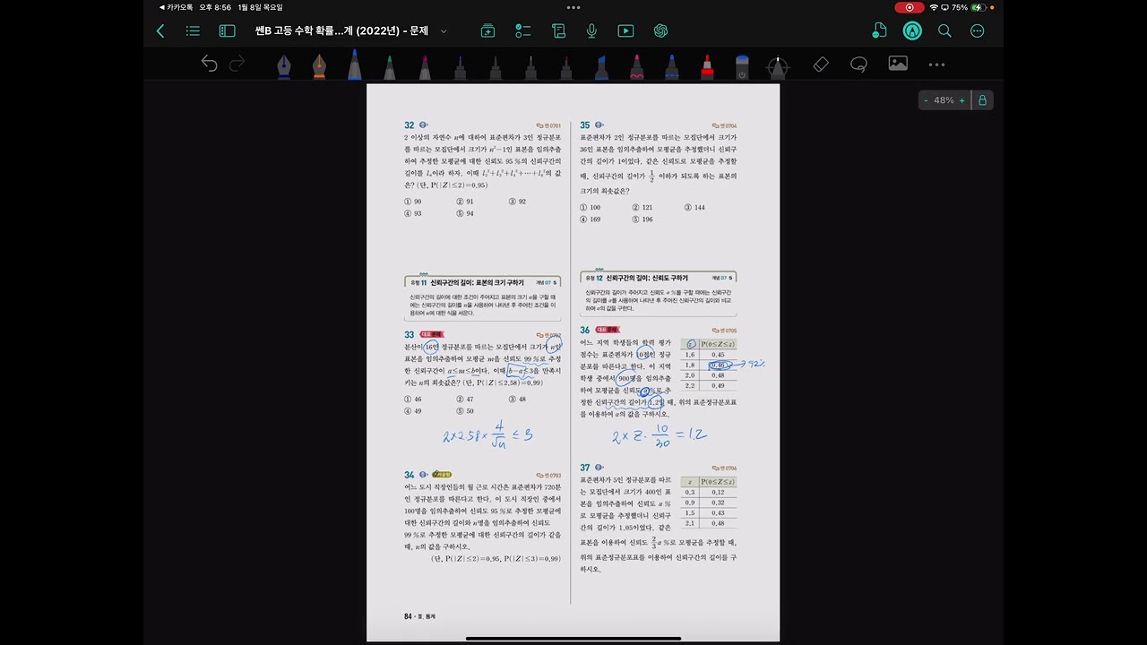The height and width of the screenshot is (645, 1147).
Task: Select the eraser tool
Action: 821,64
